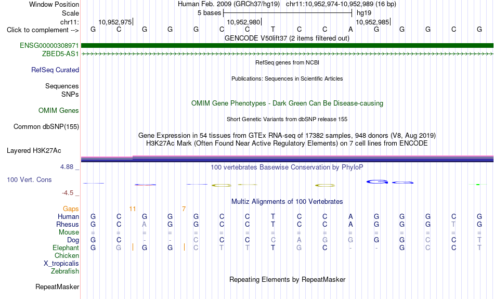494x299 pixels.
Task: Select the Dog species label
Action: tap(73, 240)
